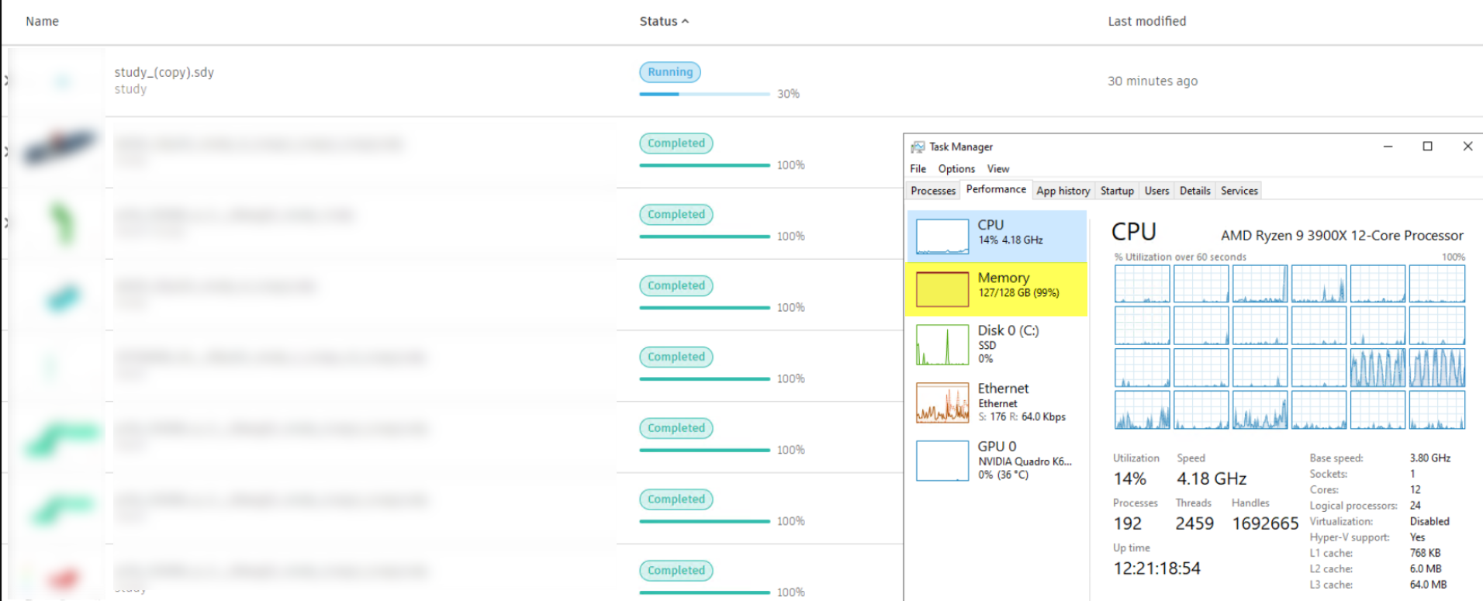Select the Ethernet graph thumbnail
The width and height of the screenshot is (1483, 601).
(x=942, y=402)
